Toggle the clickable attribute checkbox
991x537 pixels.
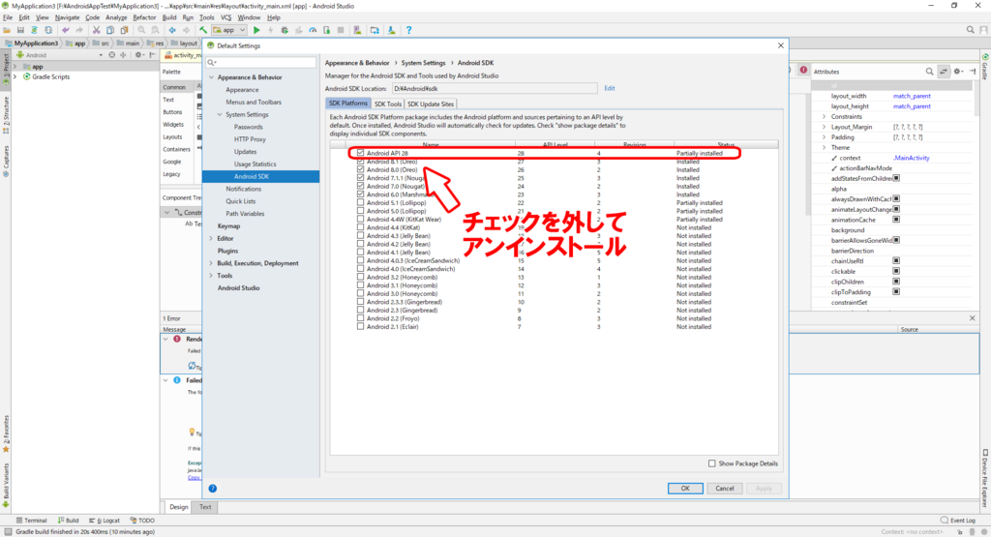(x=895, y=271)
